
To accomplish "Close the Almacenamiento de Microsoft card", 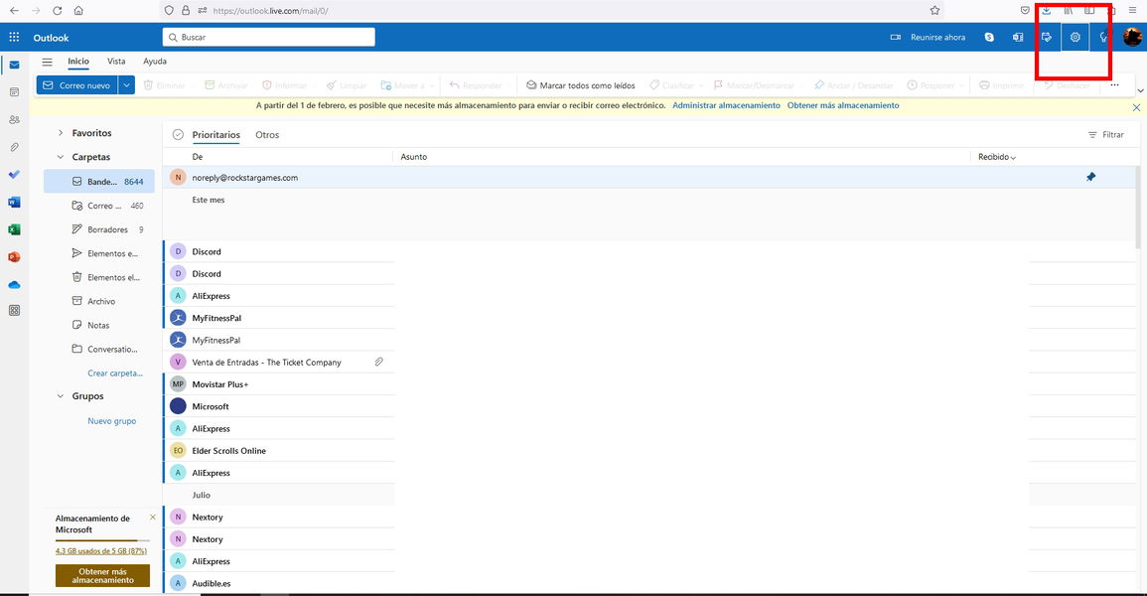I will click(x=152, y=517).
